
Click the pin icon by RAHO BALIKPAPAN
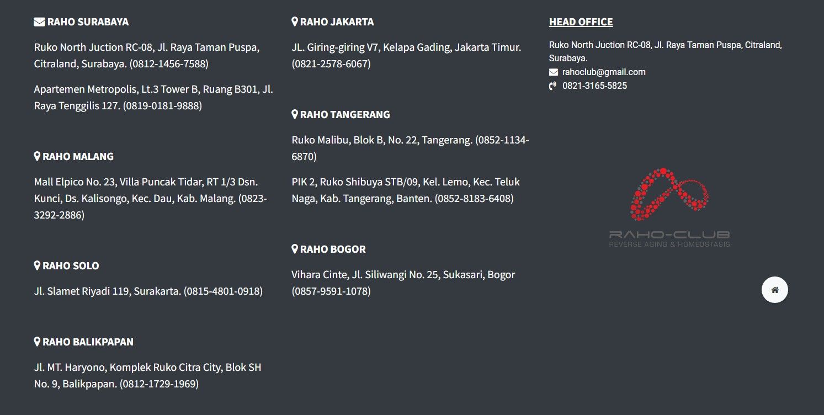(x=37, y=342)
